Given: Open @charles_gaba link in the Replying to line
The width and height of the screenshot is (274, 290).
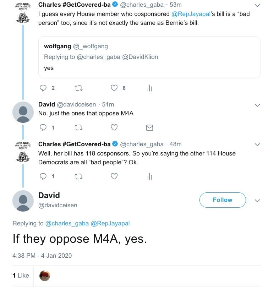Looking at the screenshot, I should click(x=67, y=223).
